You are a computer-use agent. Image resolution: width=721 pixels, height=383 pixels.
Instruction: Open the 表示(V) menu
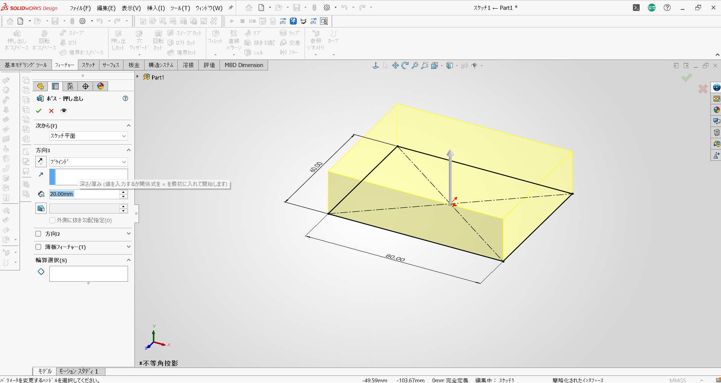(131, 8)
